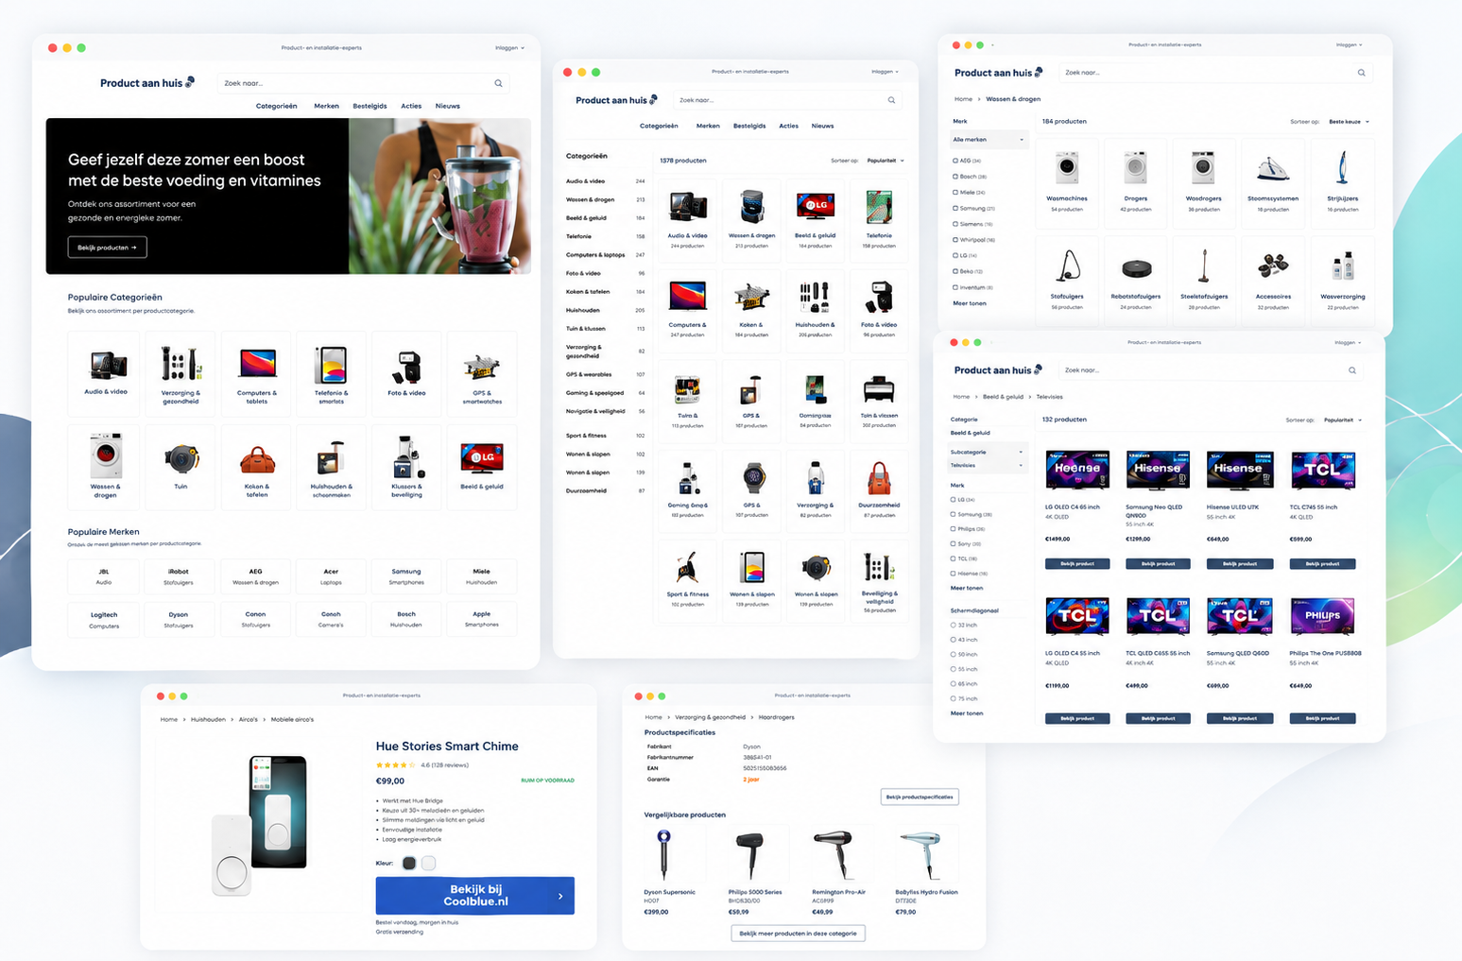This screenshot has height=961, width=1462.
Task: Open the Beste keuze sort dropdown
Action: click(1349, 122)
